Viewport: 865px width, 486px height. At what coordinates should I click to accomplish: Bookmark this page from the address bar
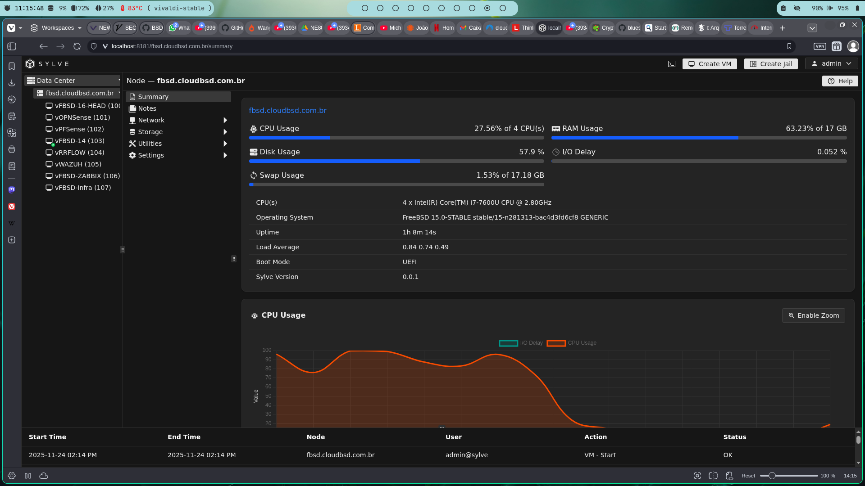coord(789,46)
